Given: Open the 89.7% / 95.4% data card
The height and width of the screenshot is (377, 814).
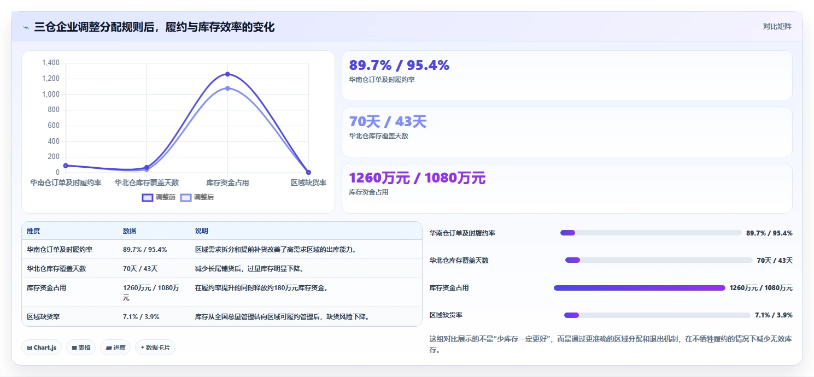Looking at the screenshot, I should coord(567,76).
